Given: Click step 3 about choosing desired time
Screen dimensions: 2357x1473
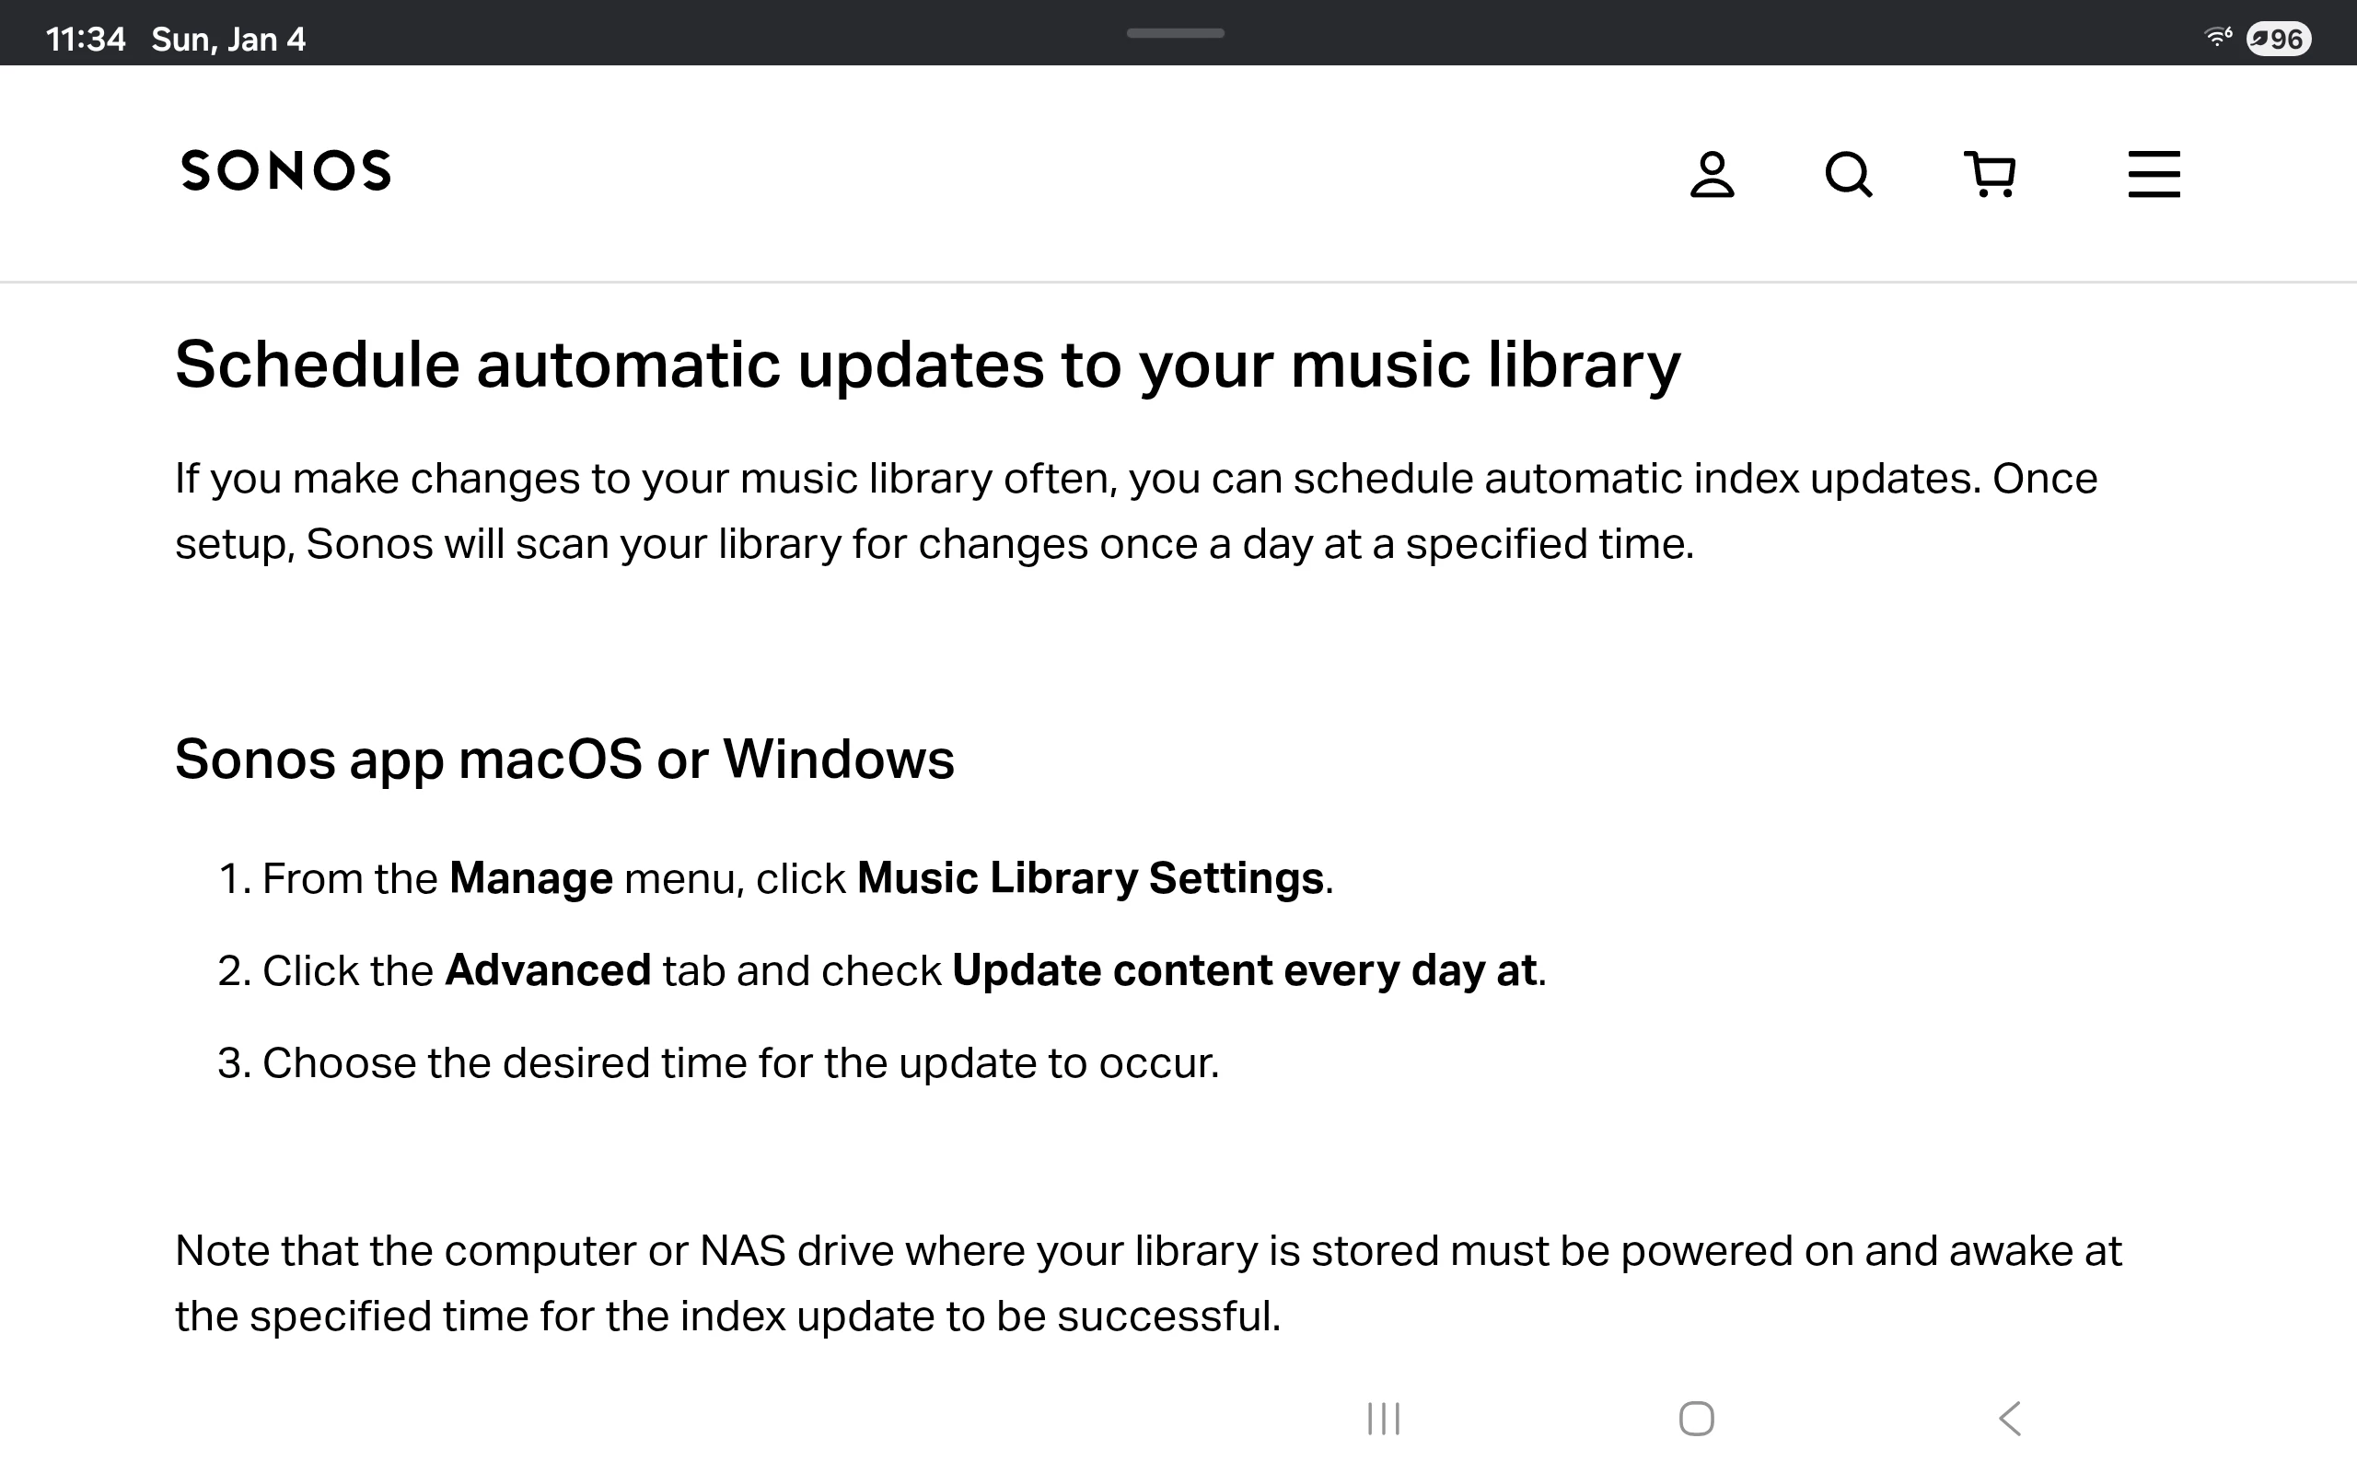Looking at the screenshot, I should pyautogui.click(x=718, y=1062).
